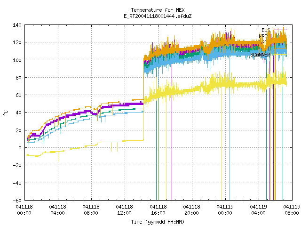Click the 00:00 label beneath date 041119
The image size is (301, 226).
tap(225, 213)
